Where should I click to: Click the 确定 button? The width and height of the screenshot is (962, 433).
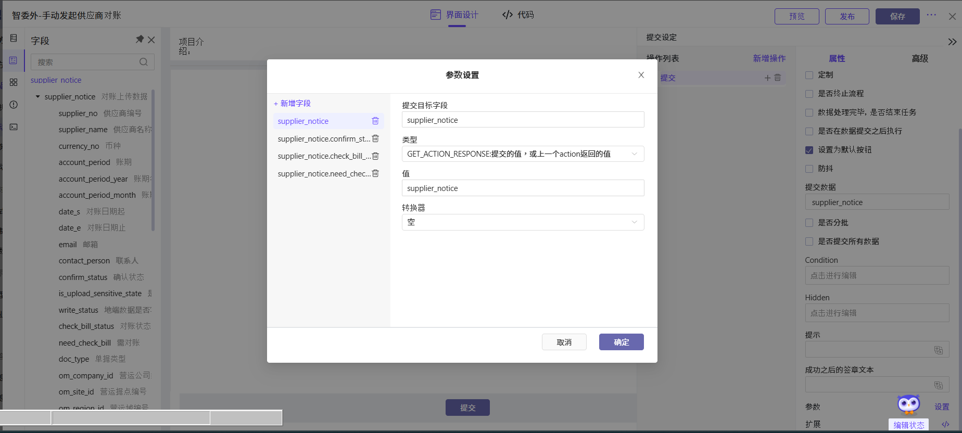click(x=622, y=342)
